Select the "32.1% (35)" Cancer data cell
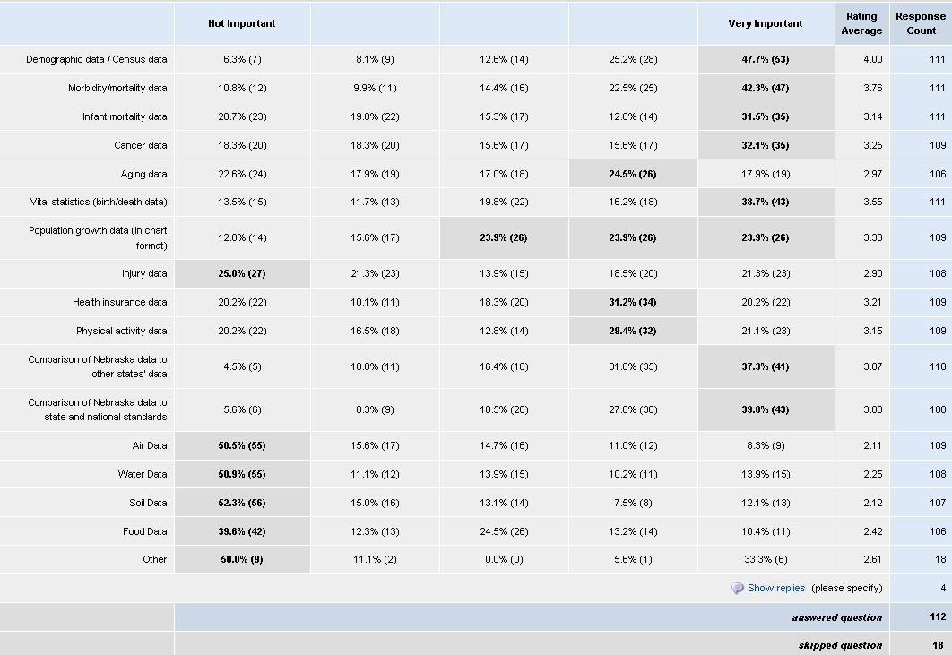Viewport: 952px width, 655px height. [765, 145]
